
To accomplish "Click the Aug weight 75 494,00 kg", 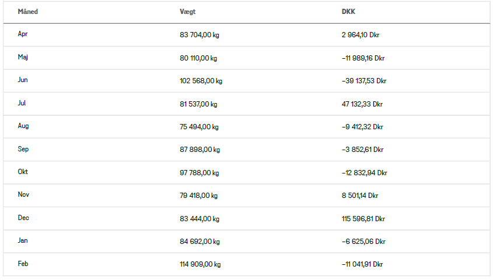I will point(198,127).
